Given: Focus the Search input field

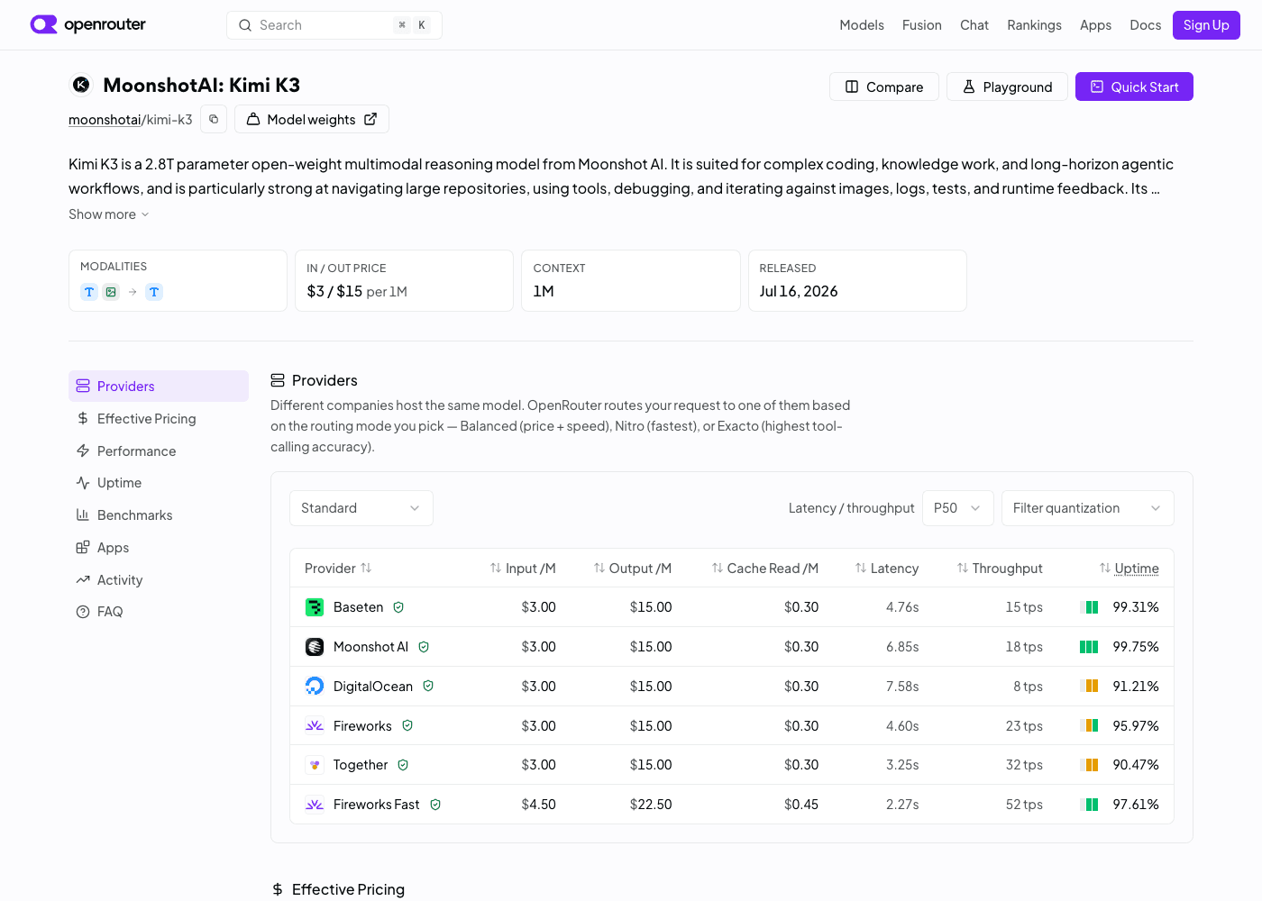Looking at the screenshot, I should [334, 25].
